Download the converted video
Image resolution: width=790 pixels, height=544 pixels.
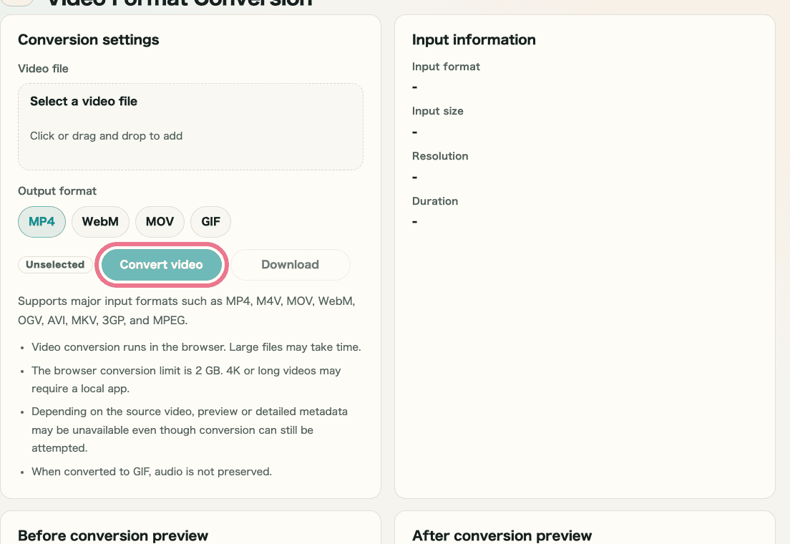point(290,264)
